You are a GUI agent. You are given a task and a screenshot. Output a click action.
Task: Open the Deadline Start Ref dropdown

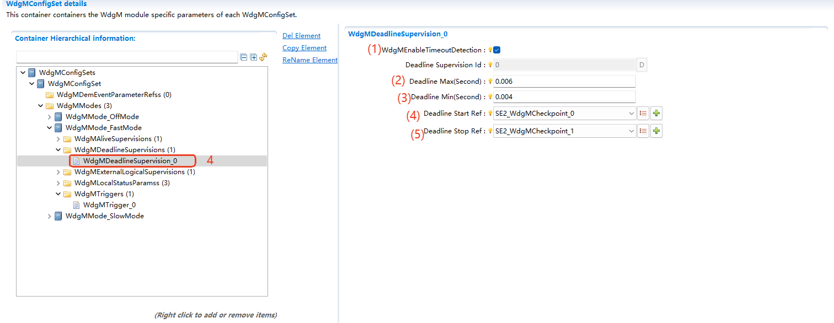(x=631, y=114)
